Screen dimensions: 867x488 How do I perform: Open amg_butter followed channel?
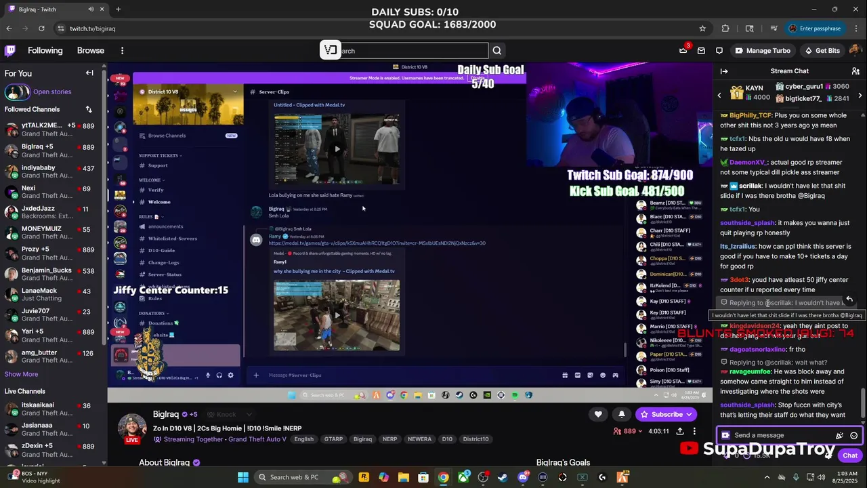[53, 357]
